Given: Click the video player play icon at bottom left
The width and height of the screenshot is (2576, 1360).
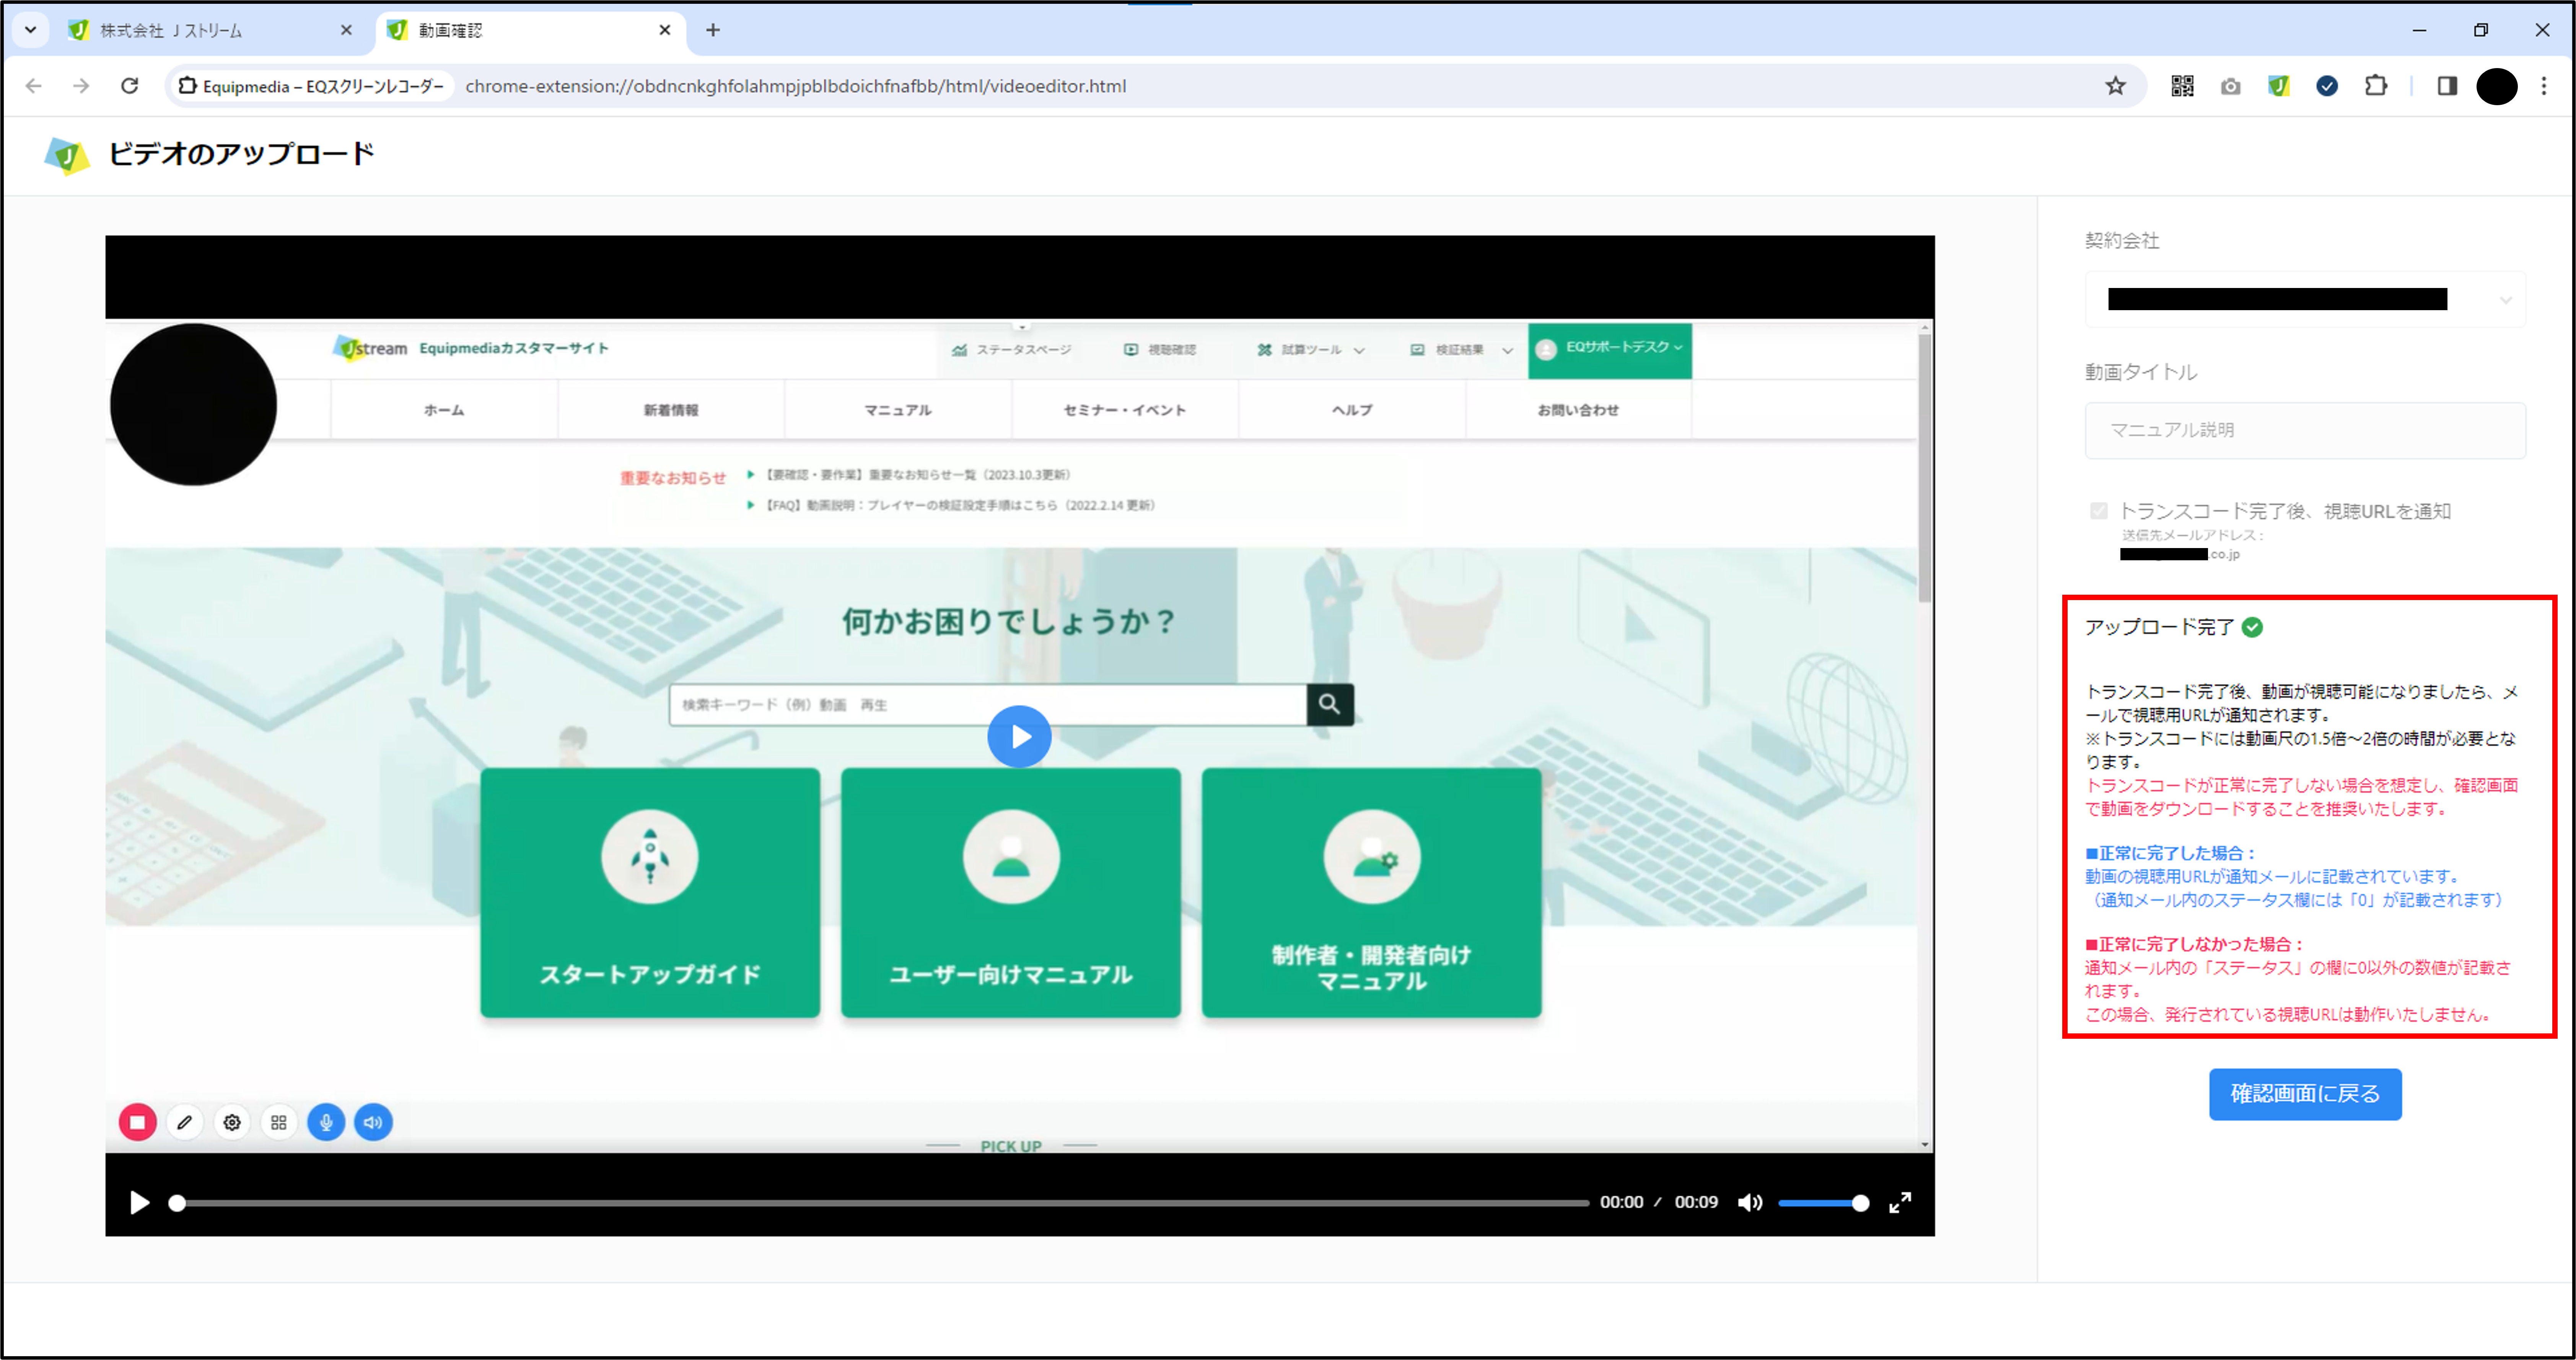Looking at the screenshot, I should (x=140, y=1202).
